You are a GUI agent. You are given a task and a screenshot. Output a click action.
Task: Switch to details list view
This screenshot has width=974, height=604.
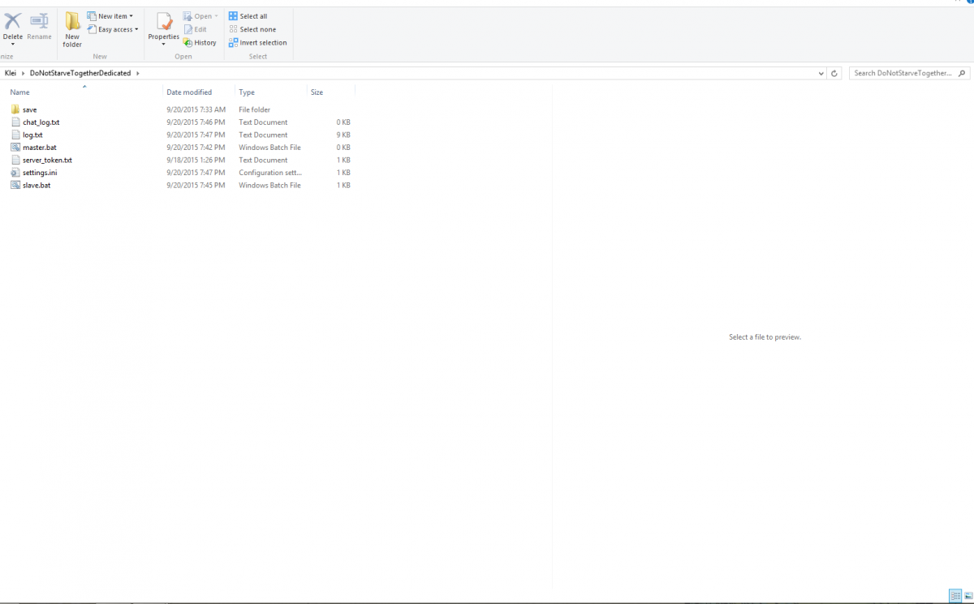point(955,596)
